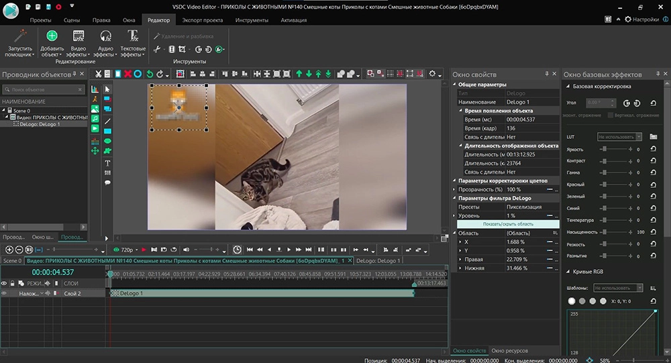
Task: Enable the vertical reflection checkbox
Action: [610, 115]
